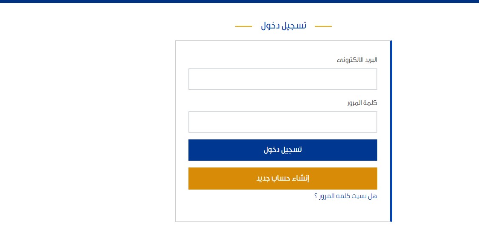
Task: Click blue vertical strip on login card edge
Action: 391,131
